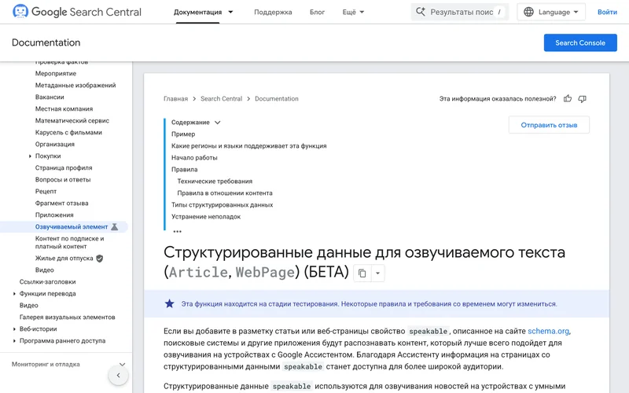Click the Search Console button
629x393 pixels.
point(580,42)
